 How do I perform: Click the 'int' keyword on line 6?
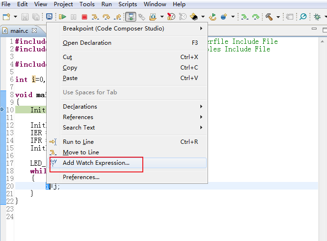pyautogui.click(x=21, y=80)
